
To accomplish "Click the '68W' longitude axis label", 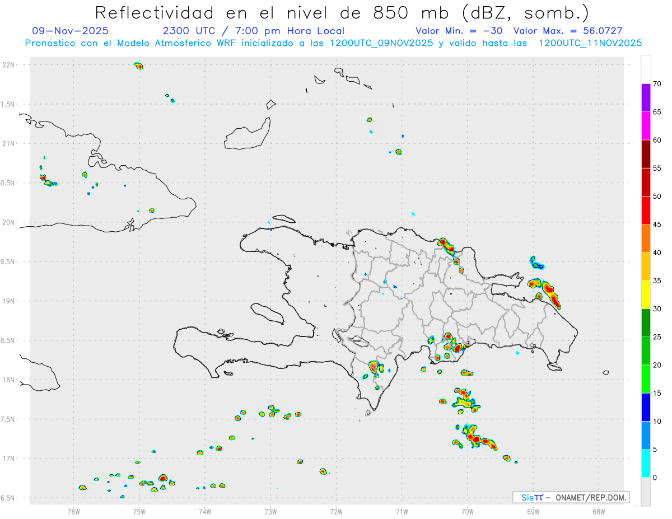I will pyautogui.click(x=599, y=511).
